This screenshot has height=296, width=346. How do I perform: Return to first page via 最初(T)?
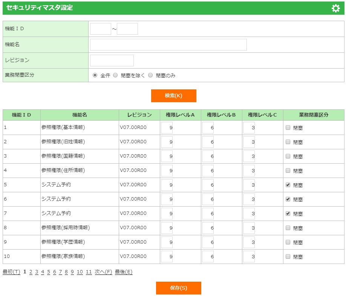(11, 272)
